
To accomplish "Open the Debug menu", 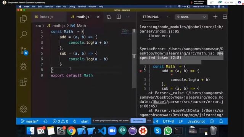I will point(72,7).
